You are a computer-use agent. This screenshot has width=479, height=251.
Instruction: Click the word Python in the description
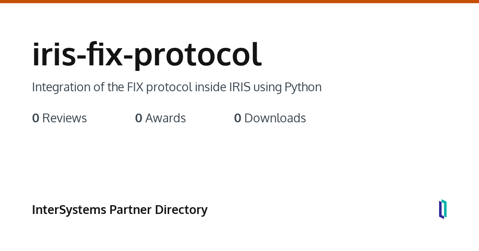(x=303, y=87)
